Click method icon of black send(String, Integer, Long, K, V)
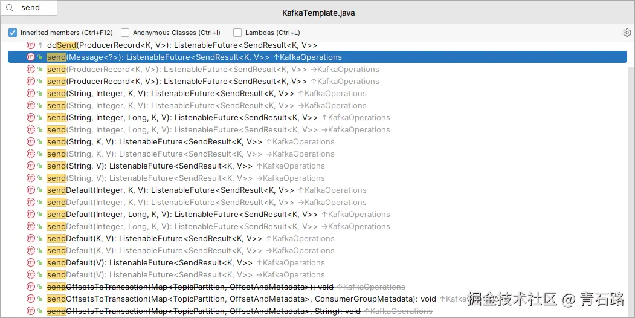The height and width of the screenshot is (318, 635). (31, 117)
